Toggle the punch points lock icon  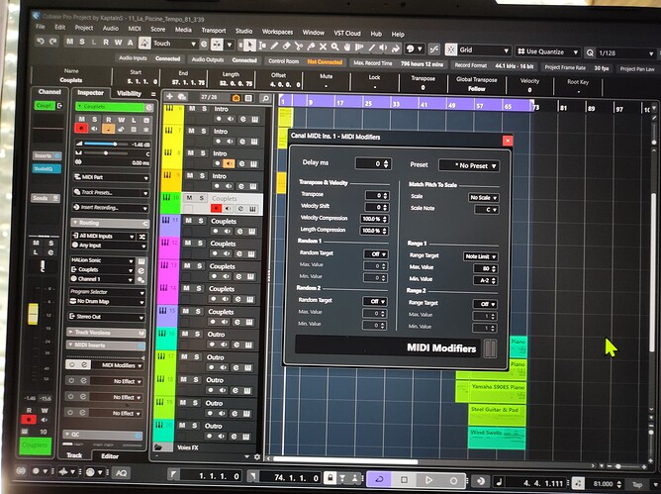click(x=330, y=478)
